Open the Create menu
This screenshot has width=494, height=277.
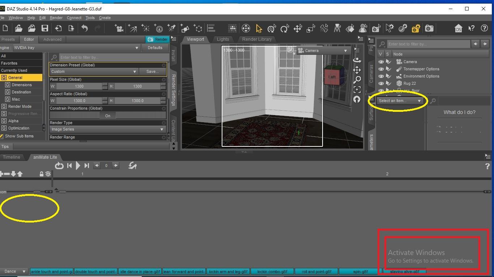(x=105, y=18)
